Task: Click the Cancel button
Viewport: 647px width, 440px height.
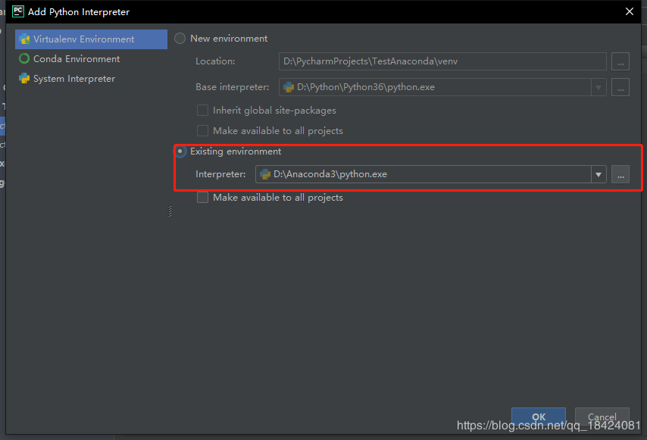Action: [602, 417]
